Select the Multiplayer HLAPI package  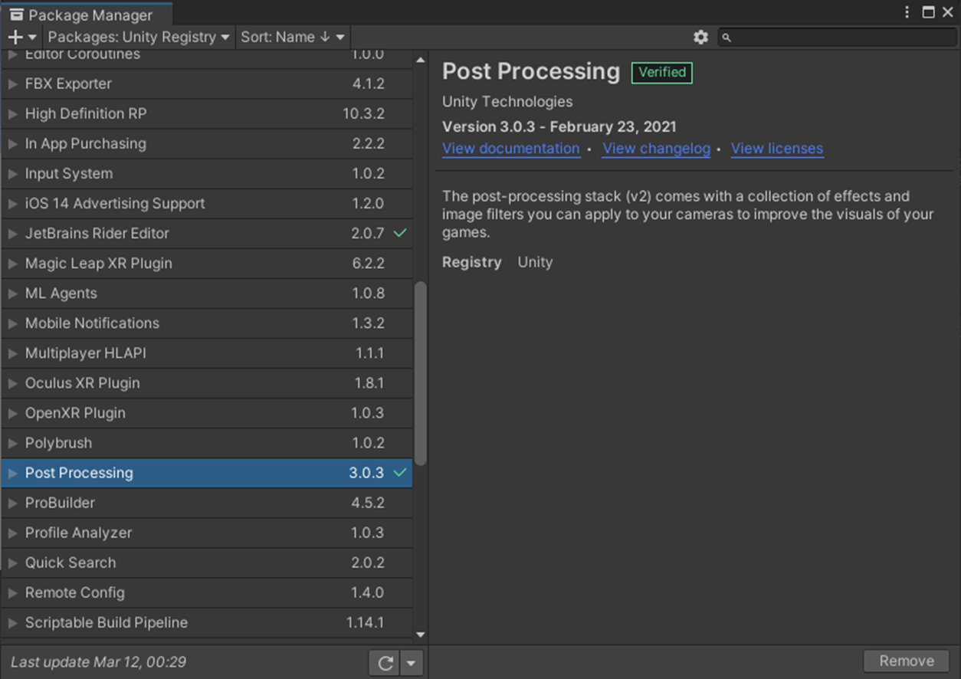click(x=206, y=353)
